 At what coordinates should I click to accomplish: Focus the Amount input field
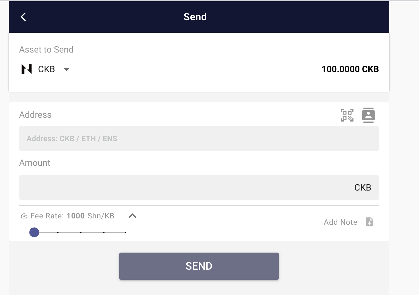click(184, 187)
